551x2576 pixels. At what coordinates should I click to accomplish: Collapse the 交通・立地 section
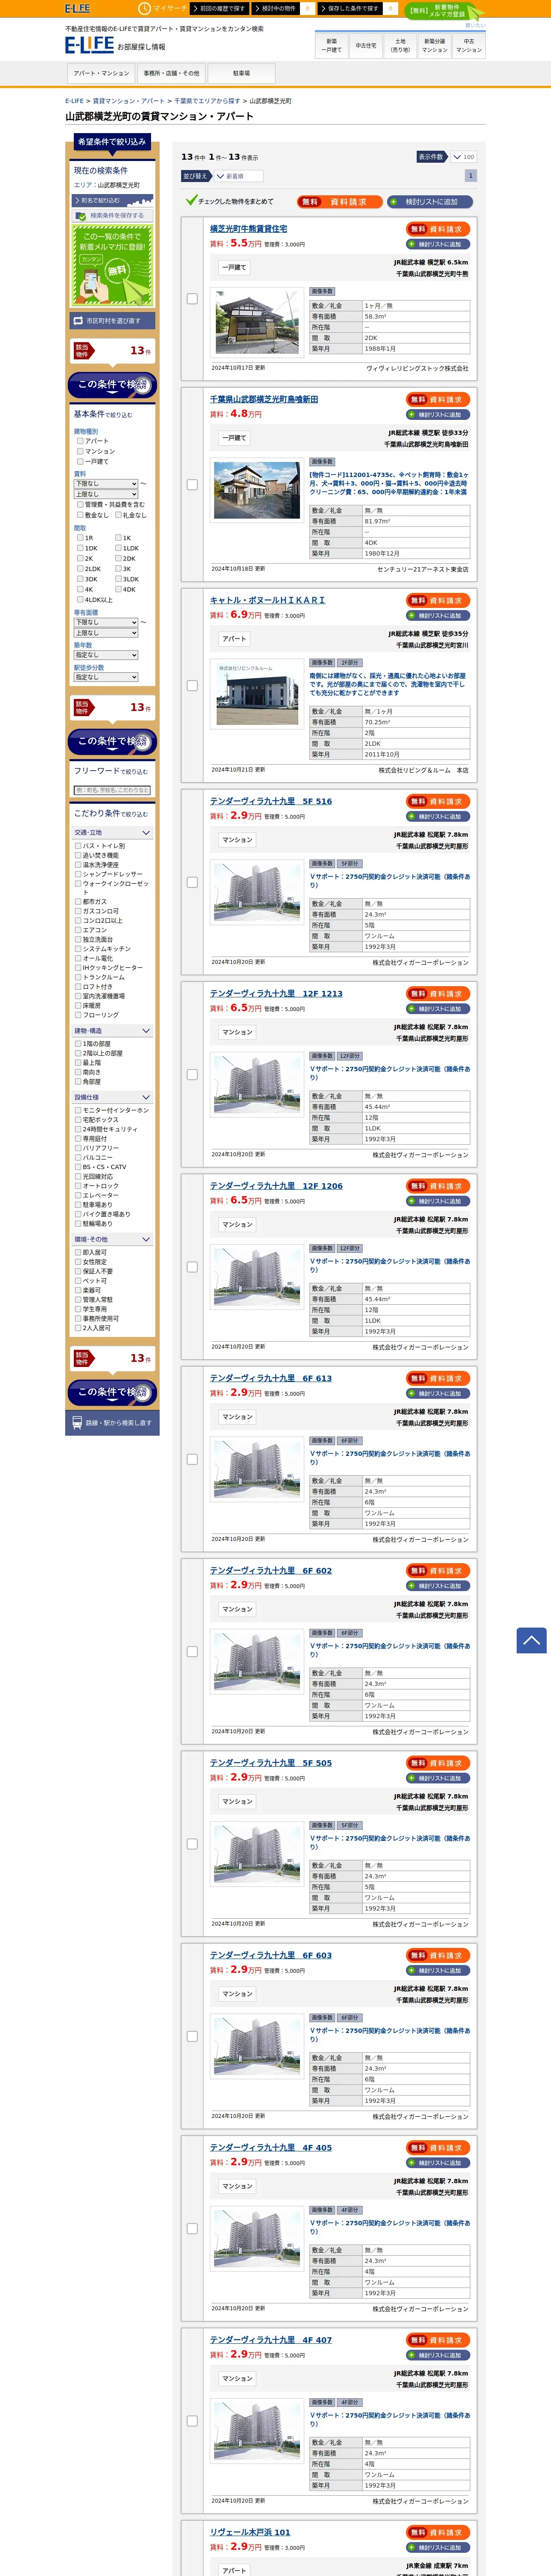click(x=112, y=832)
